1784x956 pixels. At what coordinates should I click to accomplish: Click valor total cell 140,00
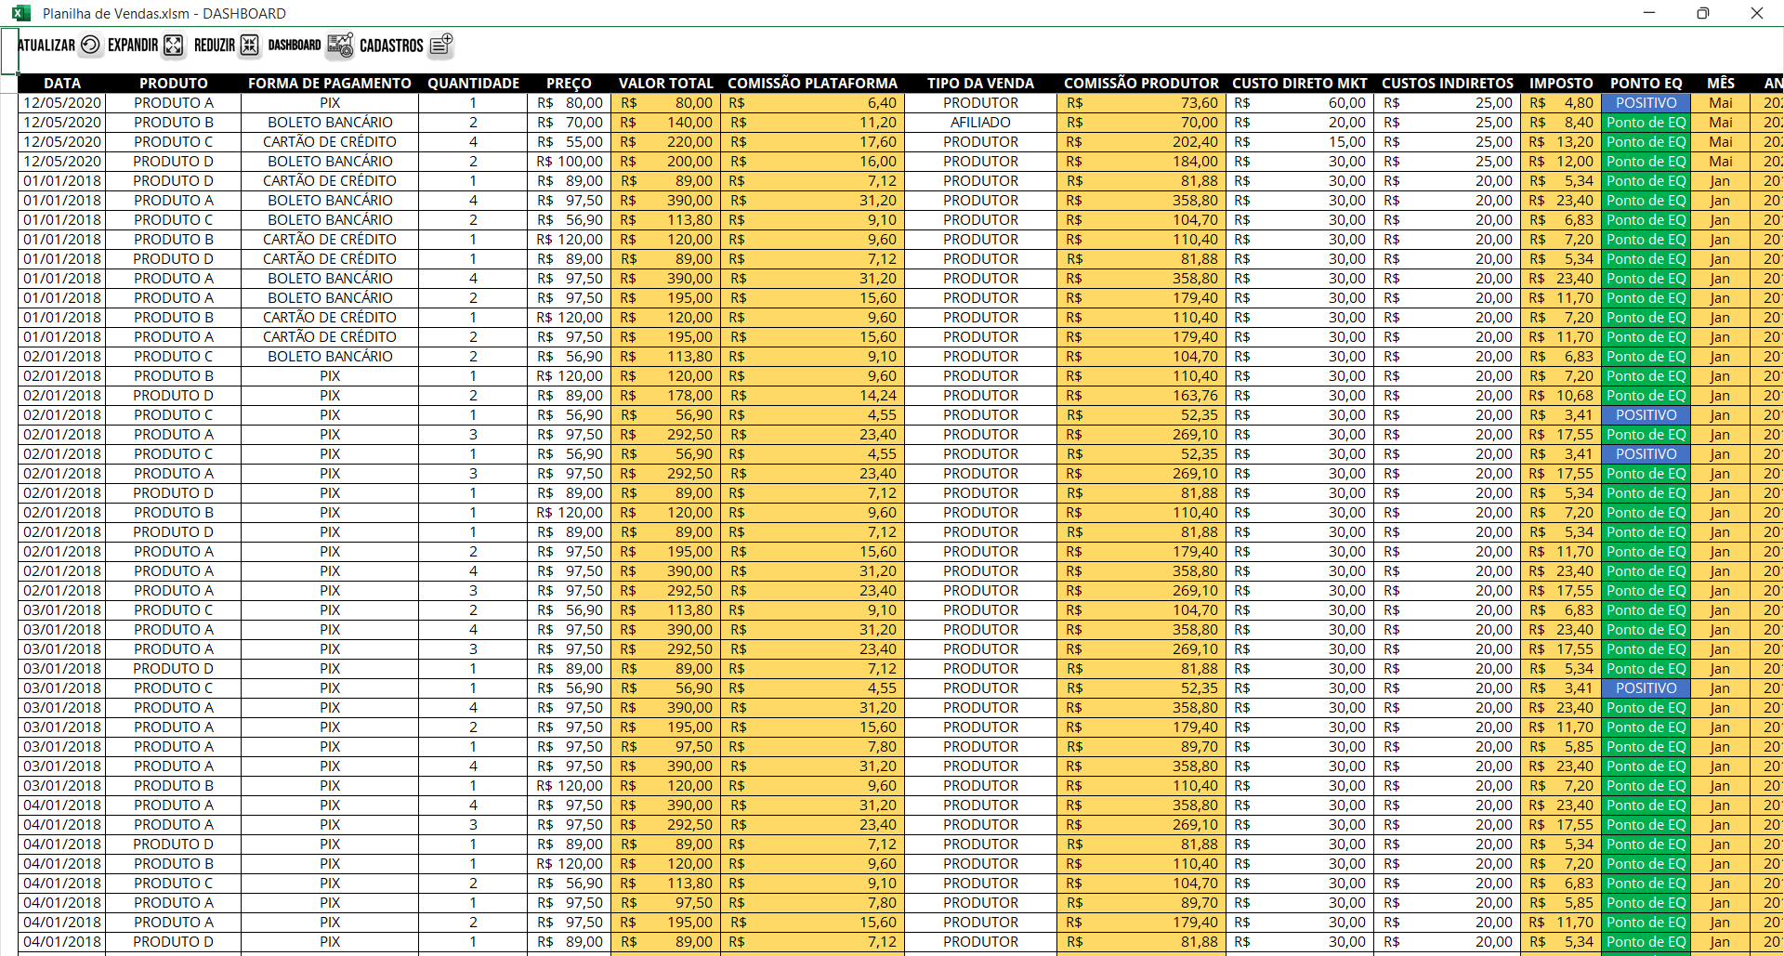click(666, 123)
